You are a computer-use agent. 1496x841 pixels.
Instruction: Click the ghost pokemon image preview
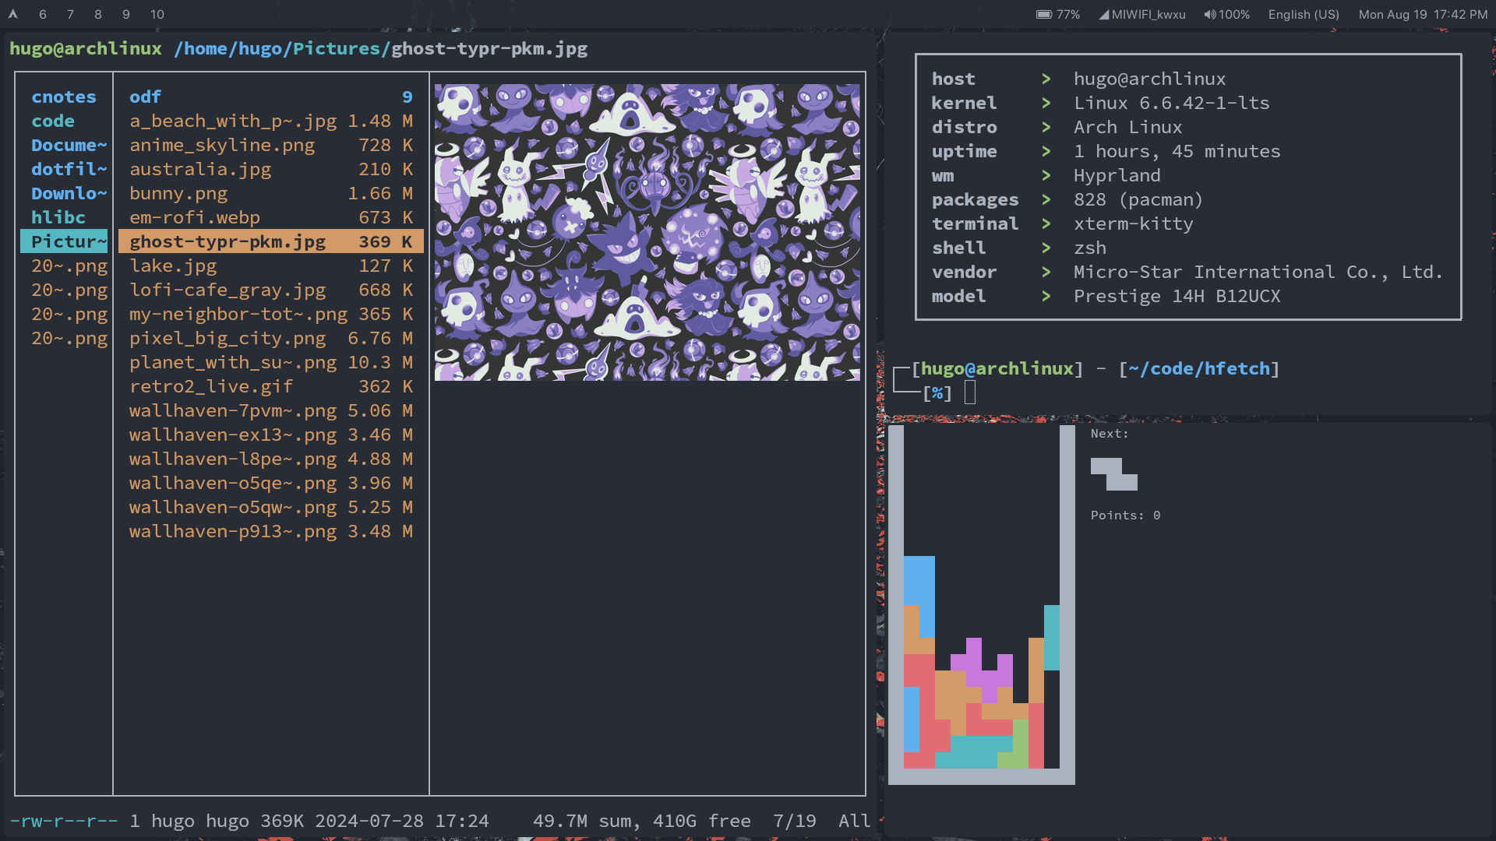pyautogui.click(x=647, y=232)
